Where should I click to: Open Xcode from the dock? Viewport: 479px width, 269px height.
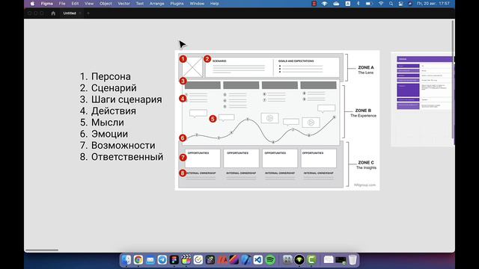click(246, 259)
